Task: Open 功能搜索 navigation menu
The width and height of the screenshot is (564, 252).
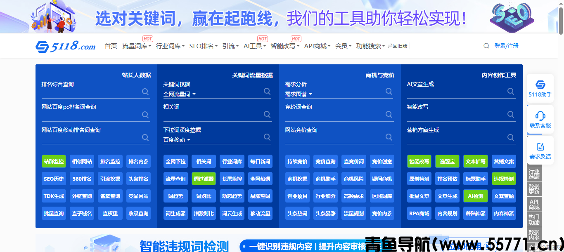Action: [x=371, y=46]
